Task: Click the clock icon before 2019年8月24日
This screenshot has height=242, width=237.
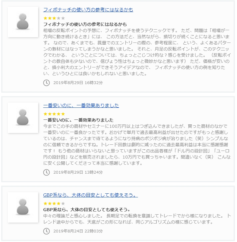Action: pyautogui.click(x=46, y=231)
